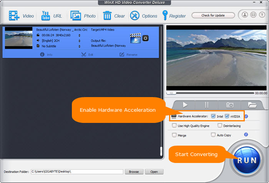
Task: Click the subtitle icon in the row
Action: (38, 46)
